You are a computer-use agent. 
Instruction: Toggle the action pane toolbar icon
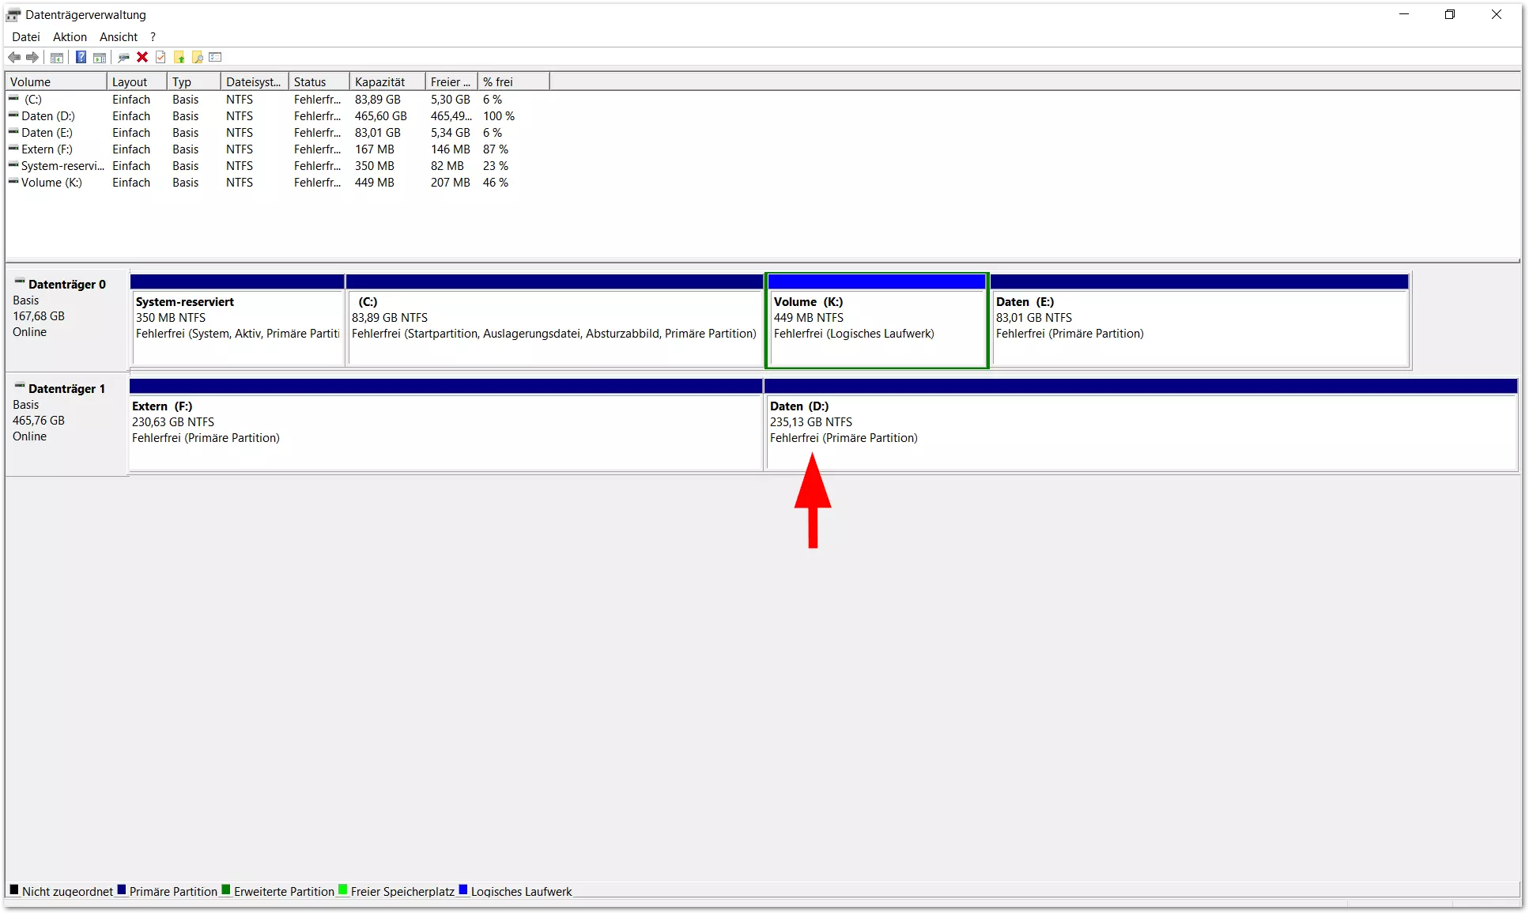click(x=100, y=57)
